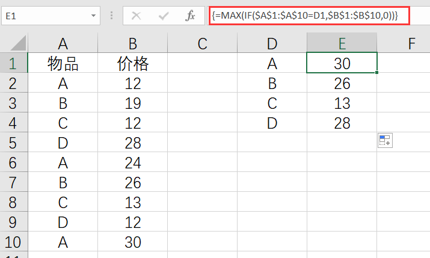This screenshot has height=258, width=430.
Task: Select cell A3 containing B
Action: tap(63, 102)
